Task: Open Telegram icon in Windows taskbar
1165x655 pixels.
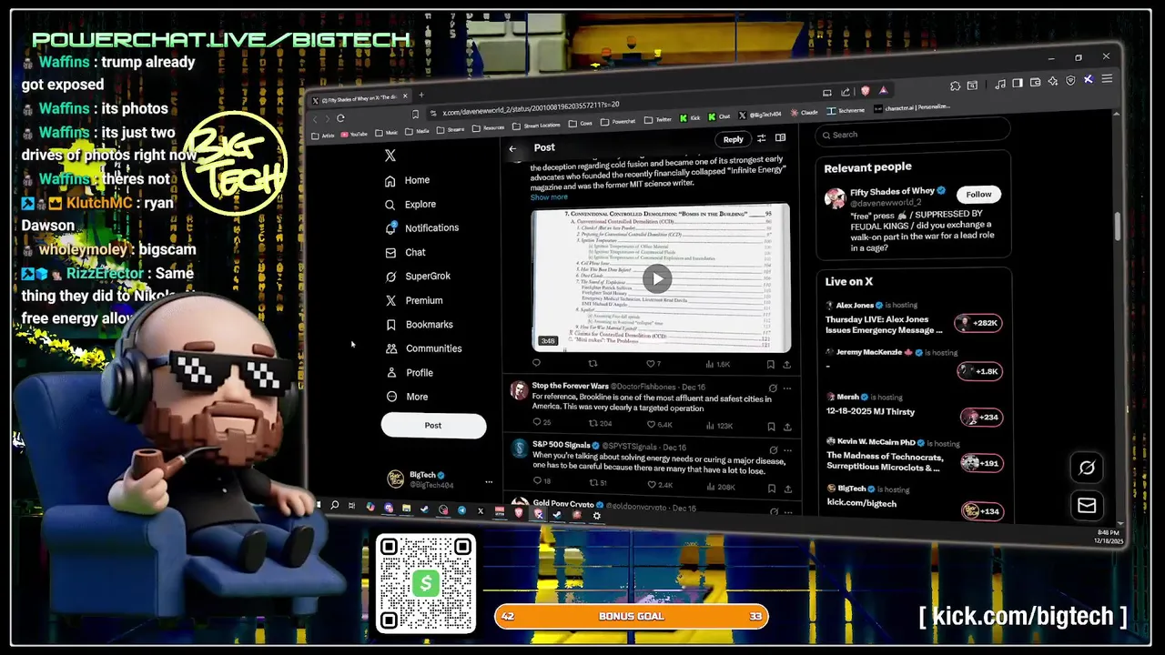Action: pyautogui.click(x=461, y=510)
